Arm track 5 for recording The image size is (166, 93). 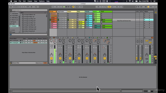click(x=87, y=63)
